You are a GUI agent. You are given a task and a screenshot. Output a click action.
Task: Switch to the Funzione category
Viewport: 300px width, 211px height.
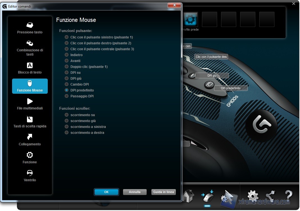click(30, 158)
